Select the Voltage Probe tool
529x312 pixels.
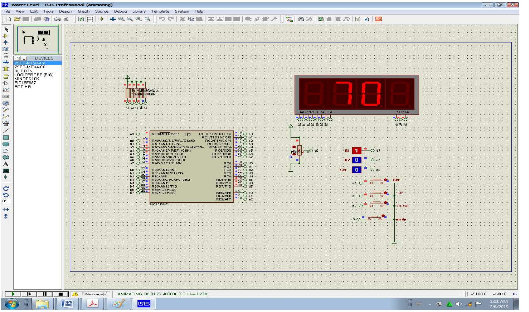(6, 110)
